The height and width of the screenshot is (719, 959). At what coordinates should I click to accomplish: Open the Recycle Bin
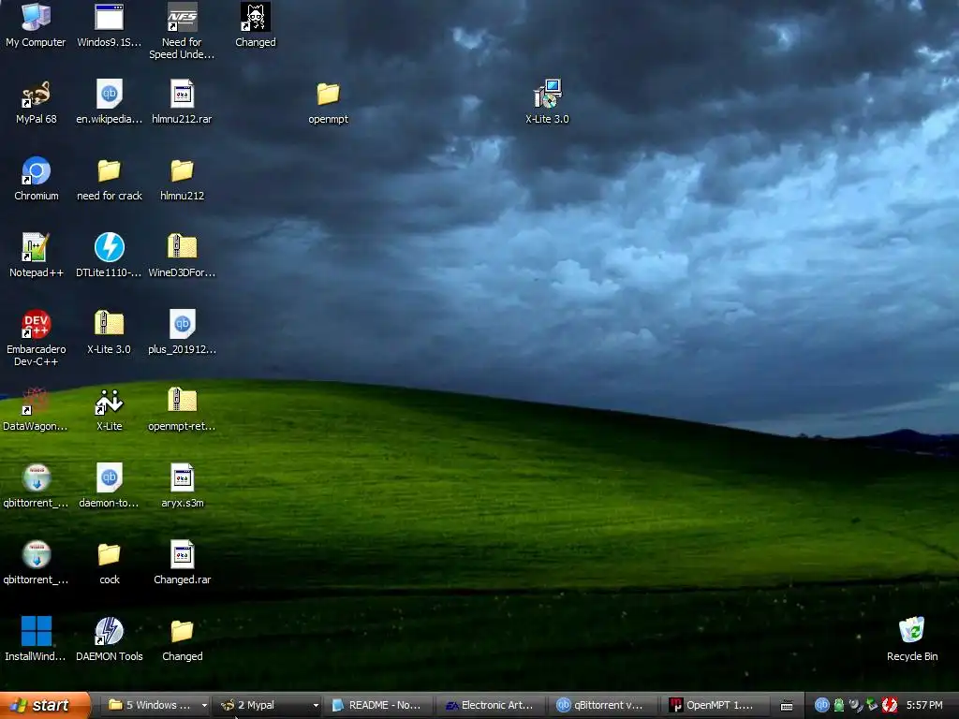912,639
